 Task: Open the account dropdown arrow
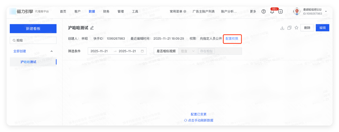coord(326,11)
